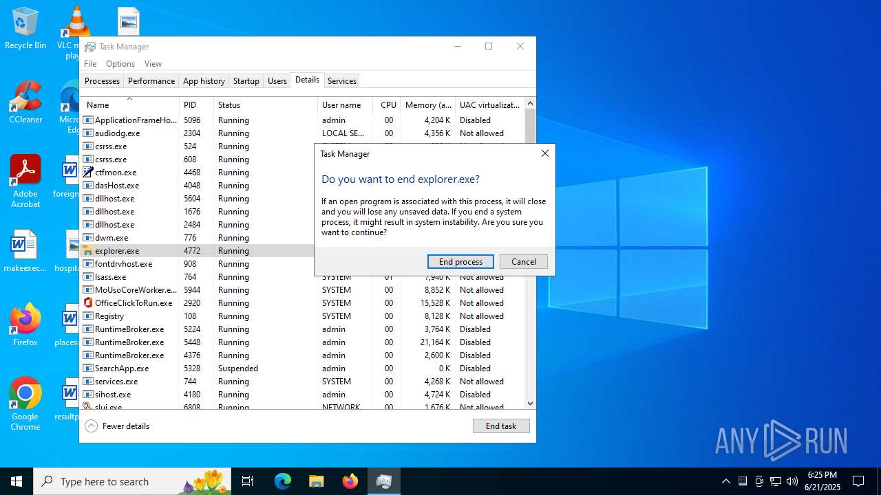Click the taskbar search box
Viewport: 881px width, 495px height.
132,481
